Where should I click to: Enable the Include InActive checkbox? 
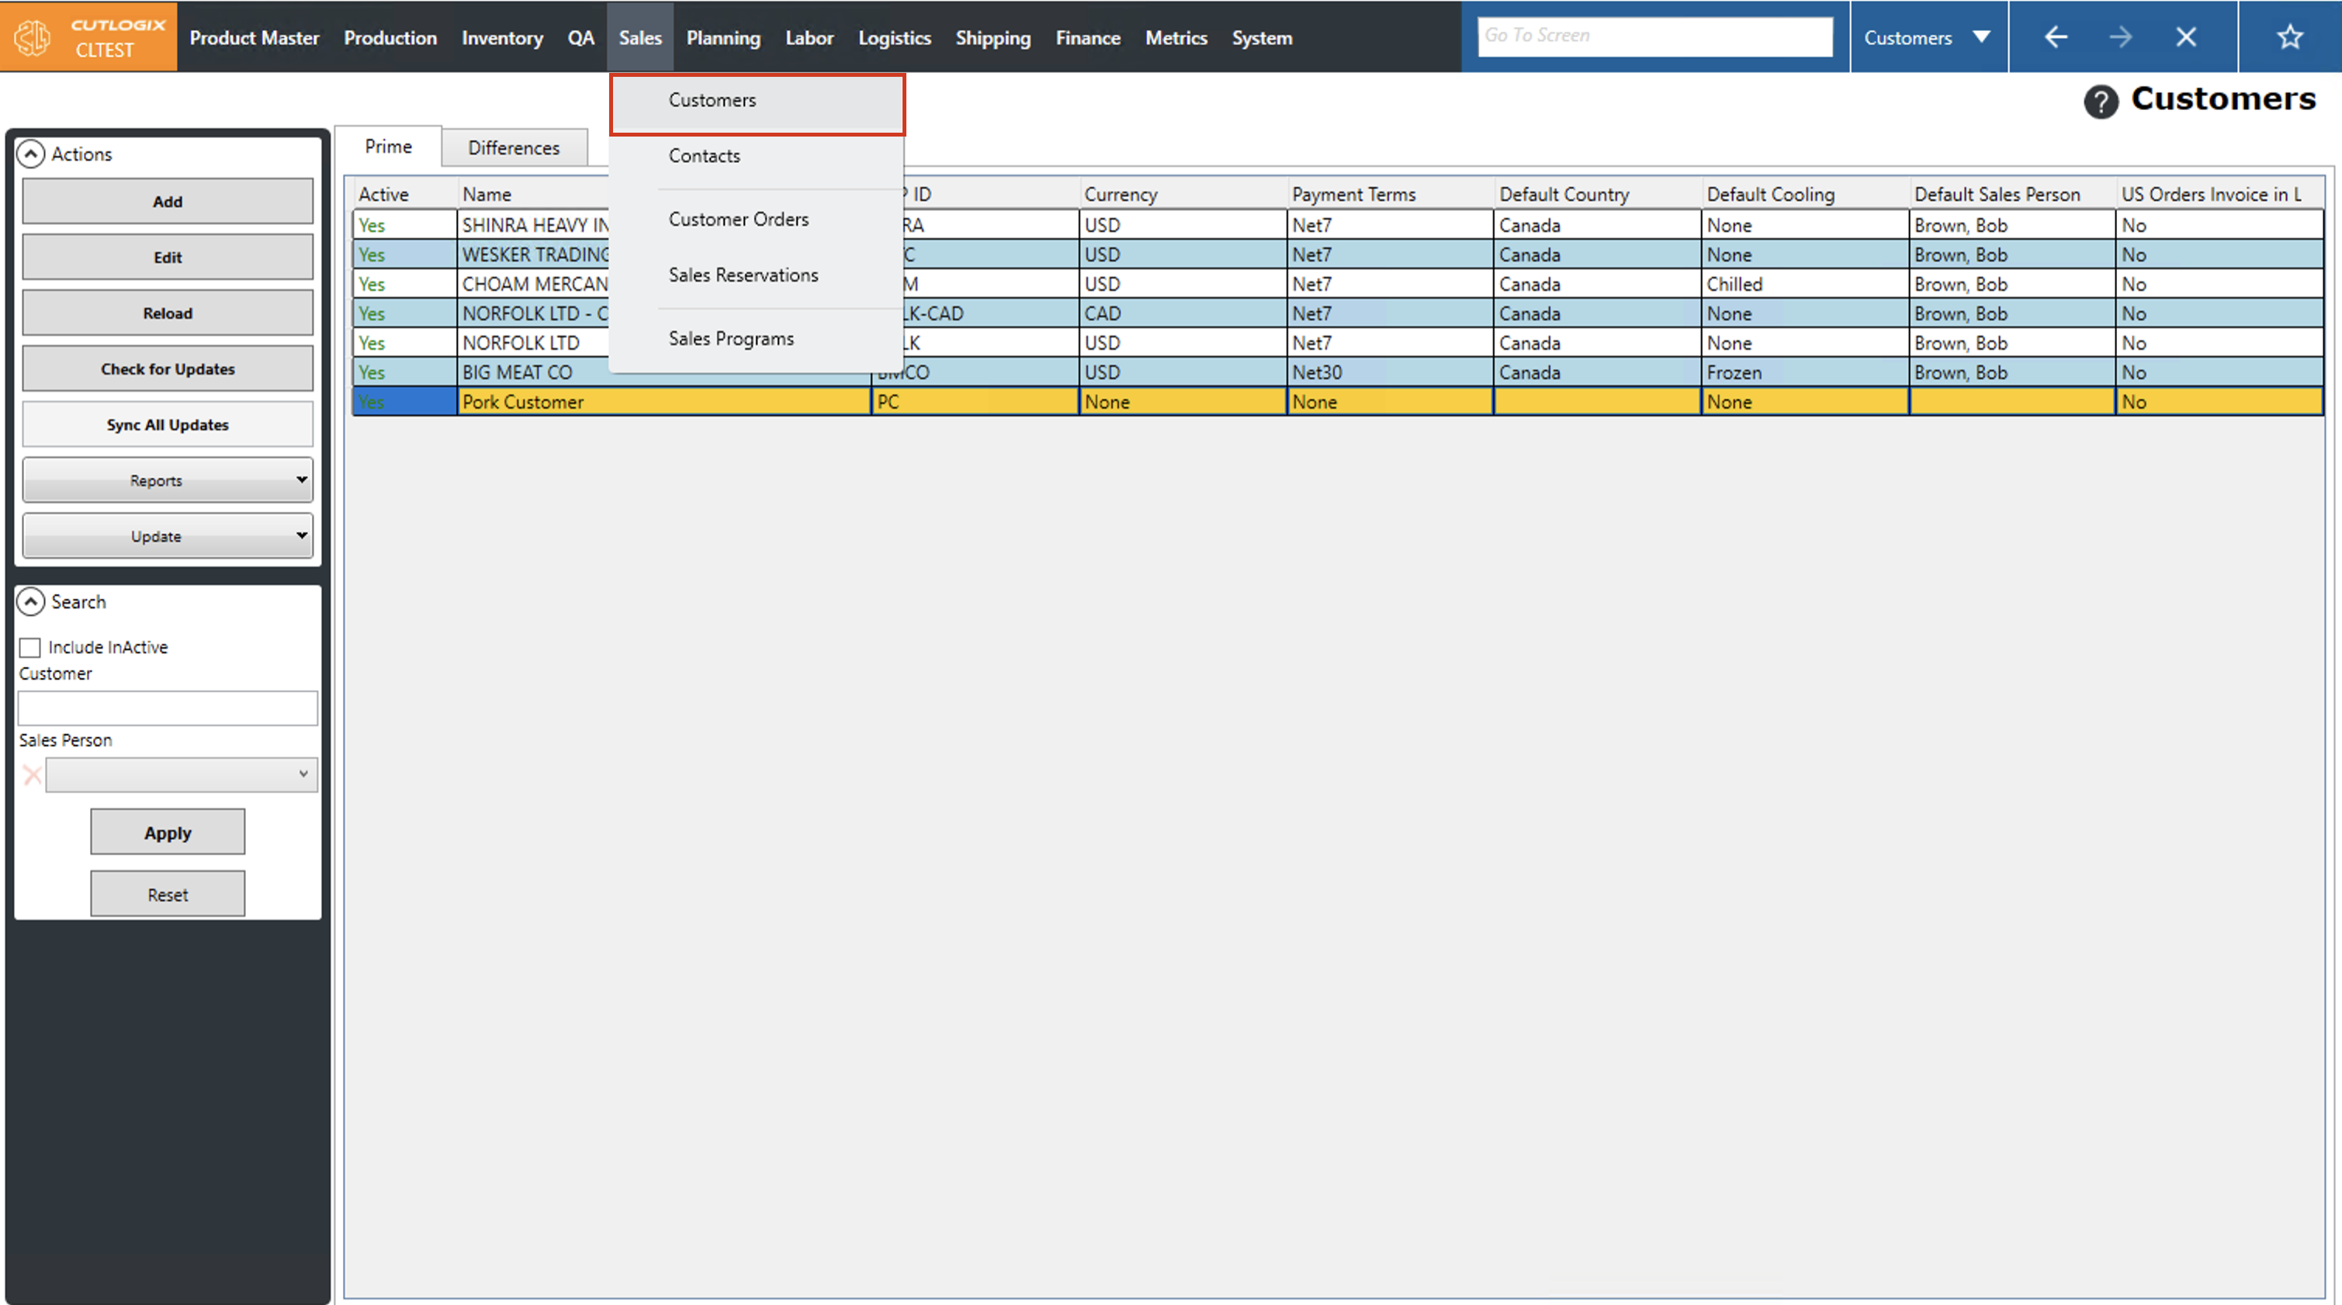(30, 647)
